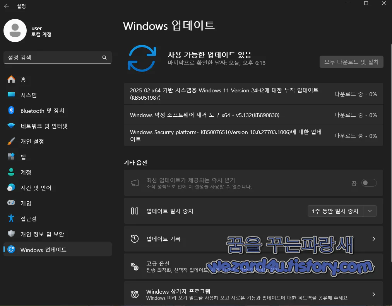Click the KB5051987 cumulative update entry
The width and height of the screenshot is (392, 306).
(253, 94)
